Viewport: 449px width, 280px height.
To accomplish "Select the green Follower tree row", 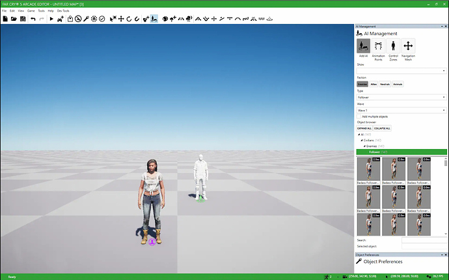I will point(401,152).
